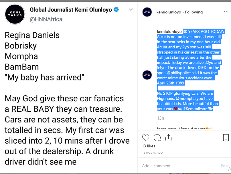Open kemiolunloyo profile from post header
Screen dimensions: 231x174
tap(169, 12)
